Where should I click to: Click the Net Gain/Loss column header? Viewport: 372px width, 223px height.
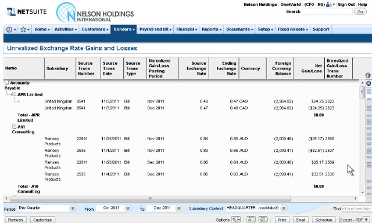click(309, 68)
